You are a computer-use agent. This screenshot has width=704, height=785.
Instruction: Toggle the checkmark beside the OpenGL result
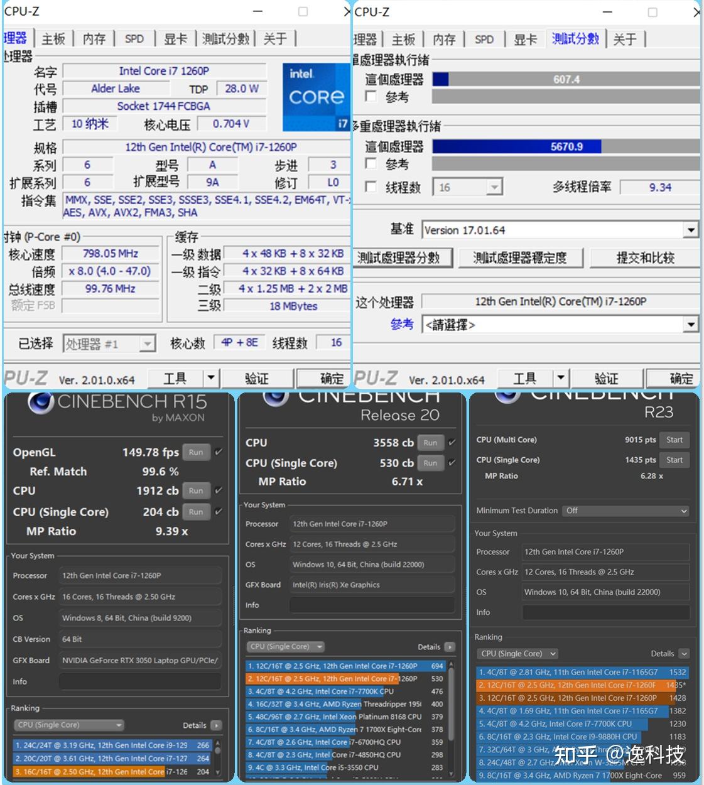point(217,452)
